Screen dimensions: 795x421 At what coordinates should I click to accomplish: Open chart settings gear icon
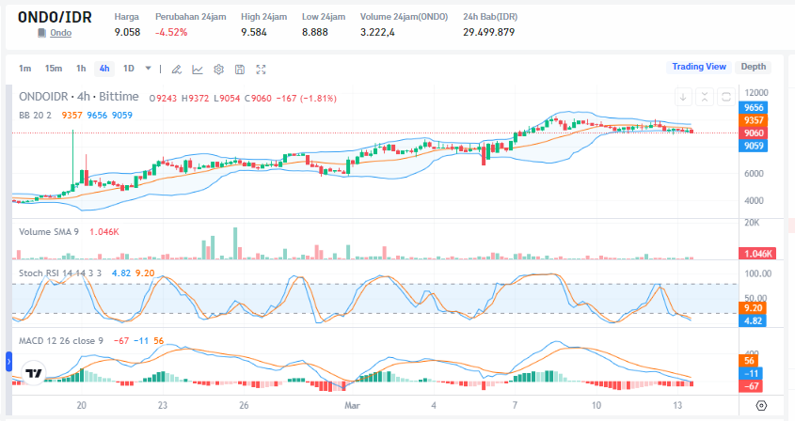pyautogui.click(x=218, y=69)
